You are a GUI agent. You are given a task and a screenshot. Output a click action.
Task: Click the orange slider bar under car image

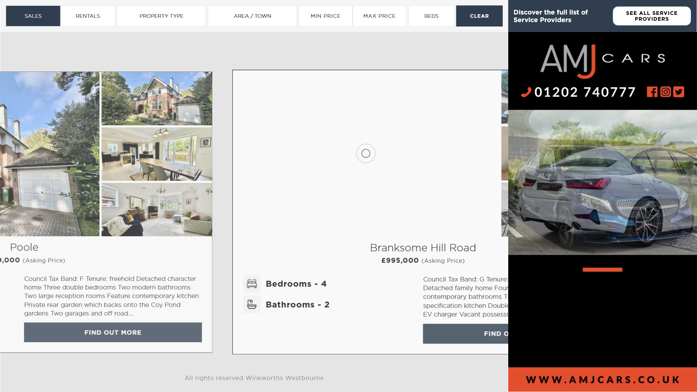point(602,270)
